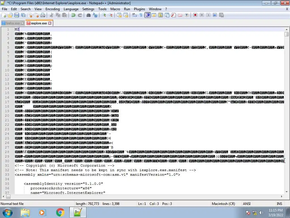This screenshot has width=290, height=218.
Task: Click the Zoom In magnifier icon
Action: pyautogui.click(x=104, y=15)
